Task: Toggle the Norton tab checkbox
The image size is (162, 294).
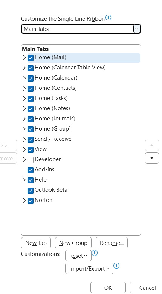Action: (31, 201)
